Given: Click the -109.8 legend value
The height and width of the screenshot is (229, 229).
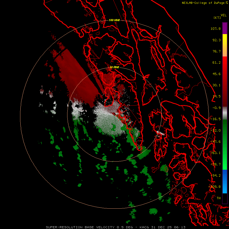Looking at the screenshot, I should [215, 187].
